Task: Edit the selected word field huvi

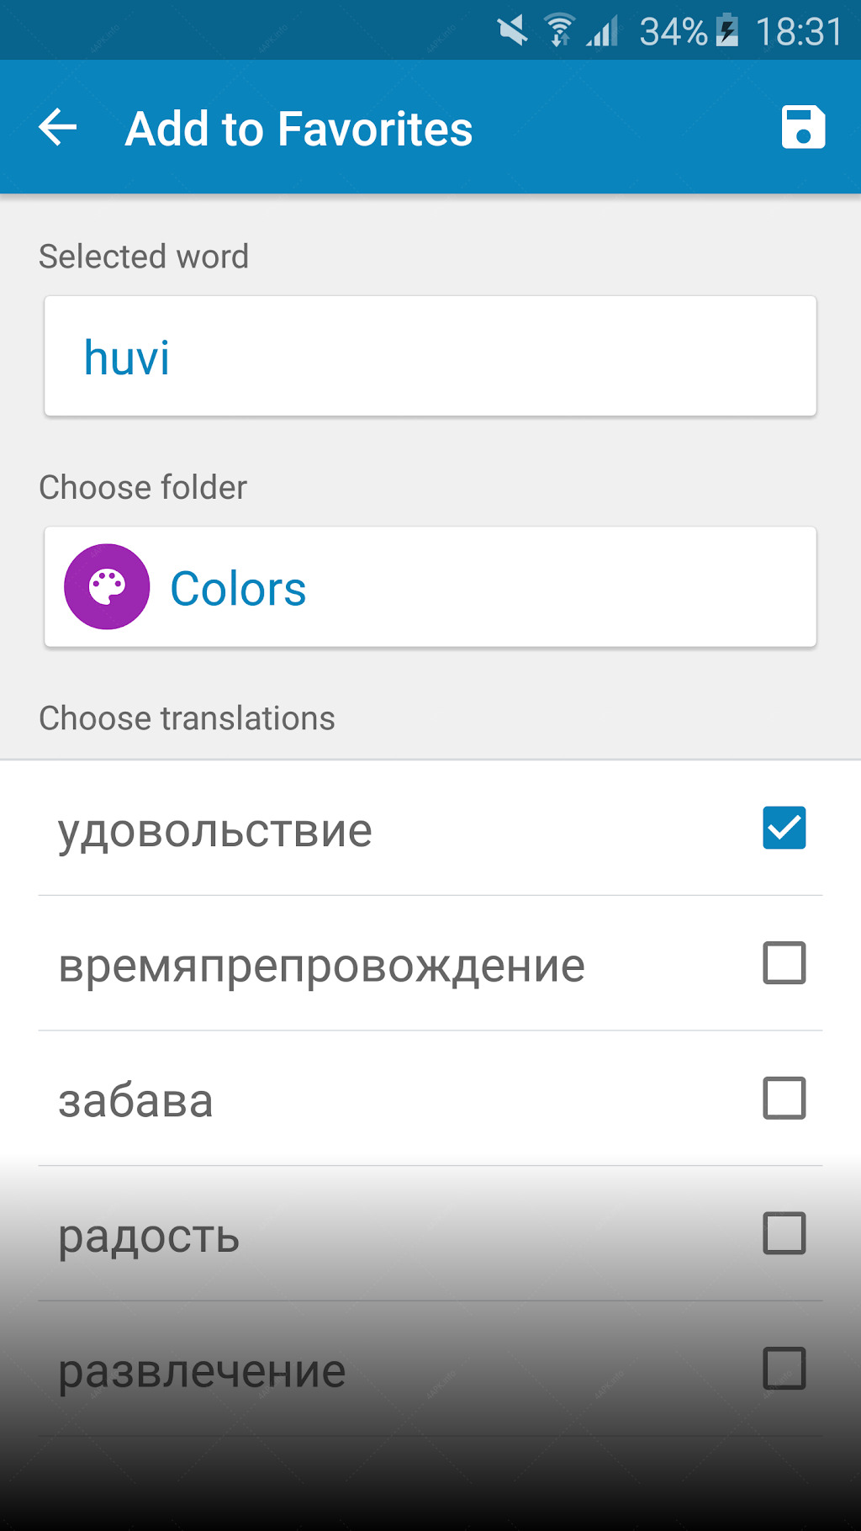Action: [430, 356]
